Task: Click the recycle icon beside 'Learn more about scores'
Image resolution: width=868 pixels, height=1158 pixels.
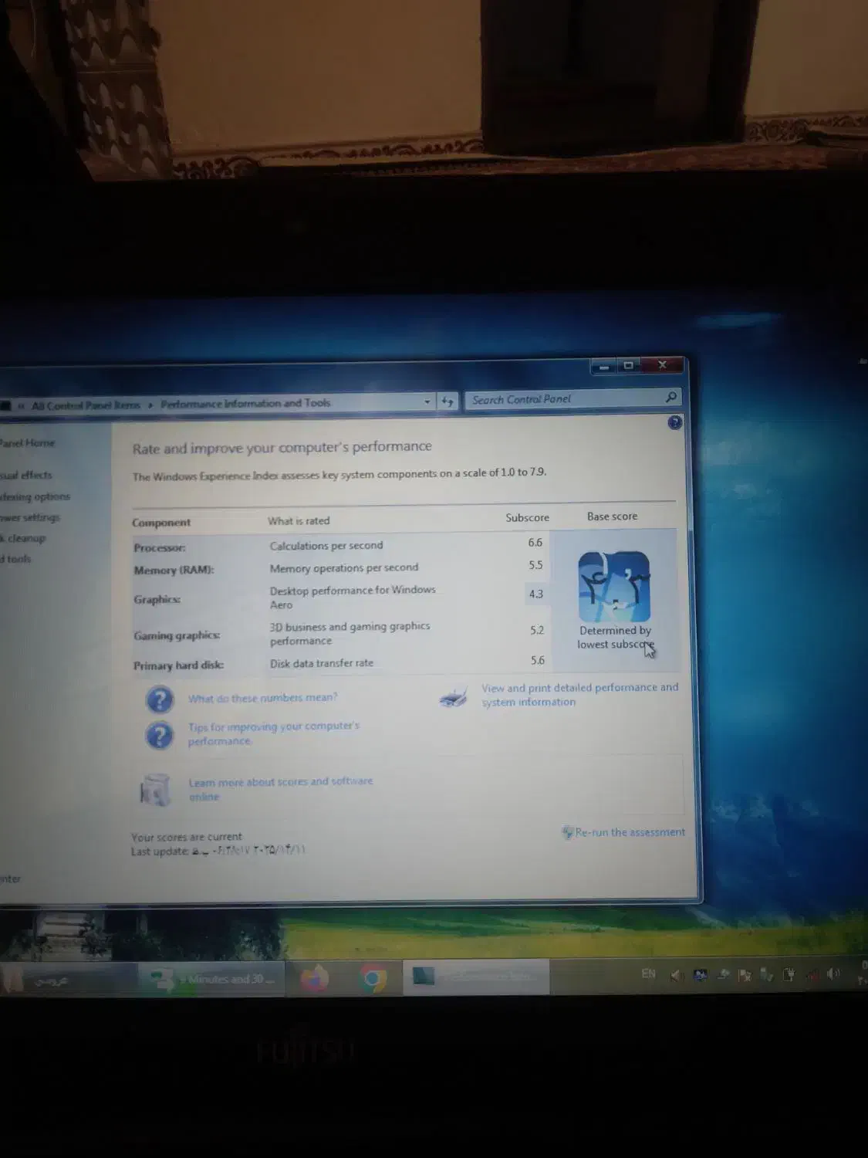Action: [155, 791]
